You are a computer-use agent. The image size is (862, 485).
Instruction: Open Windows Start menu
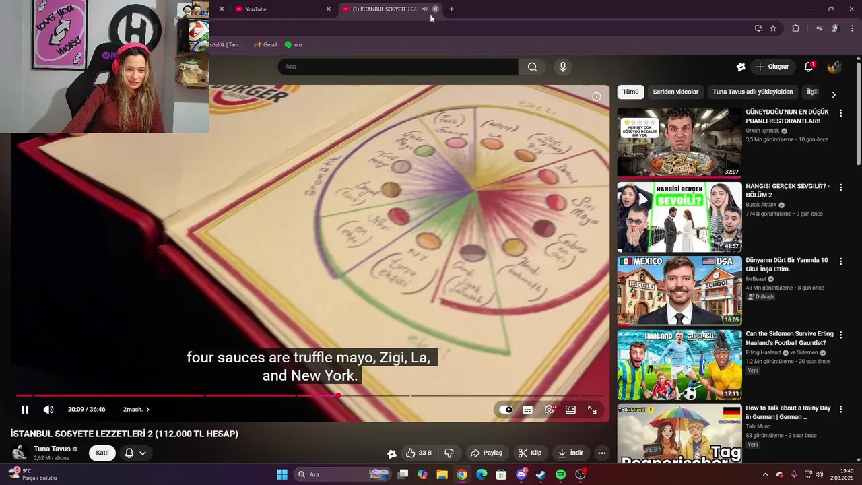pyautogui.click(x=282, y=474)
